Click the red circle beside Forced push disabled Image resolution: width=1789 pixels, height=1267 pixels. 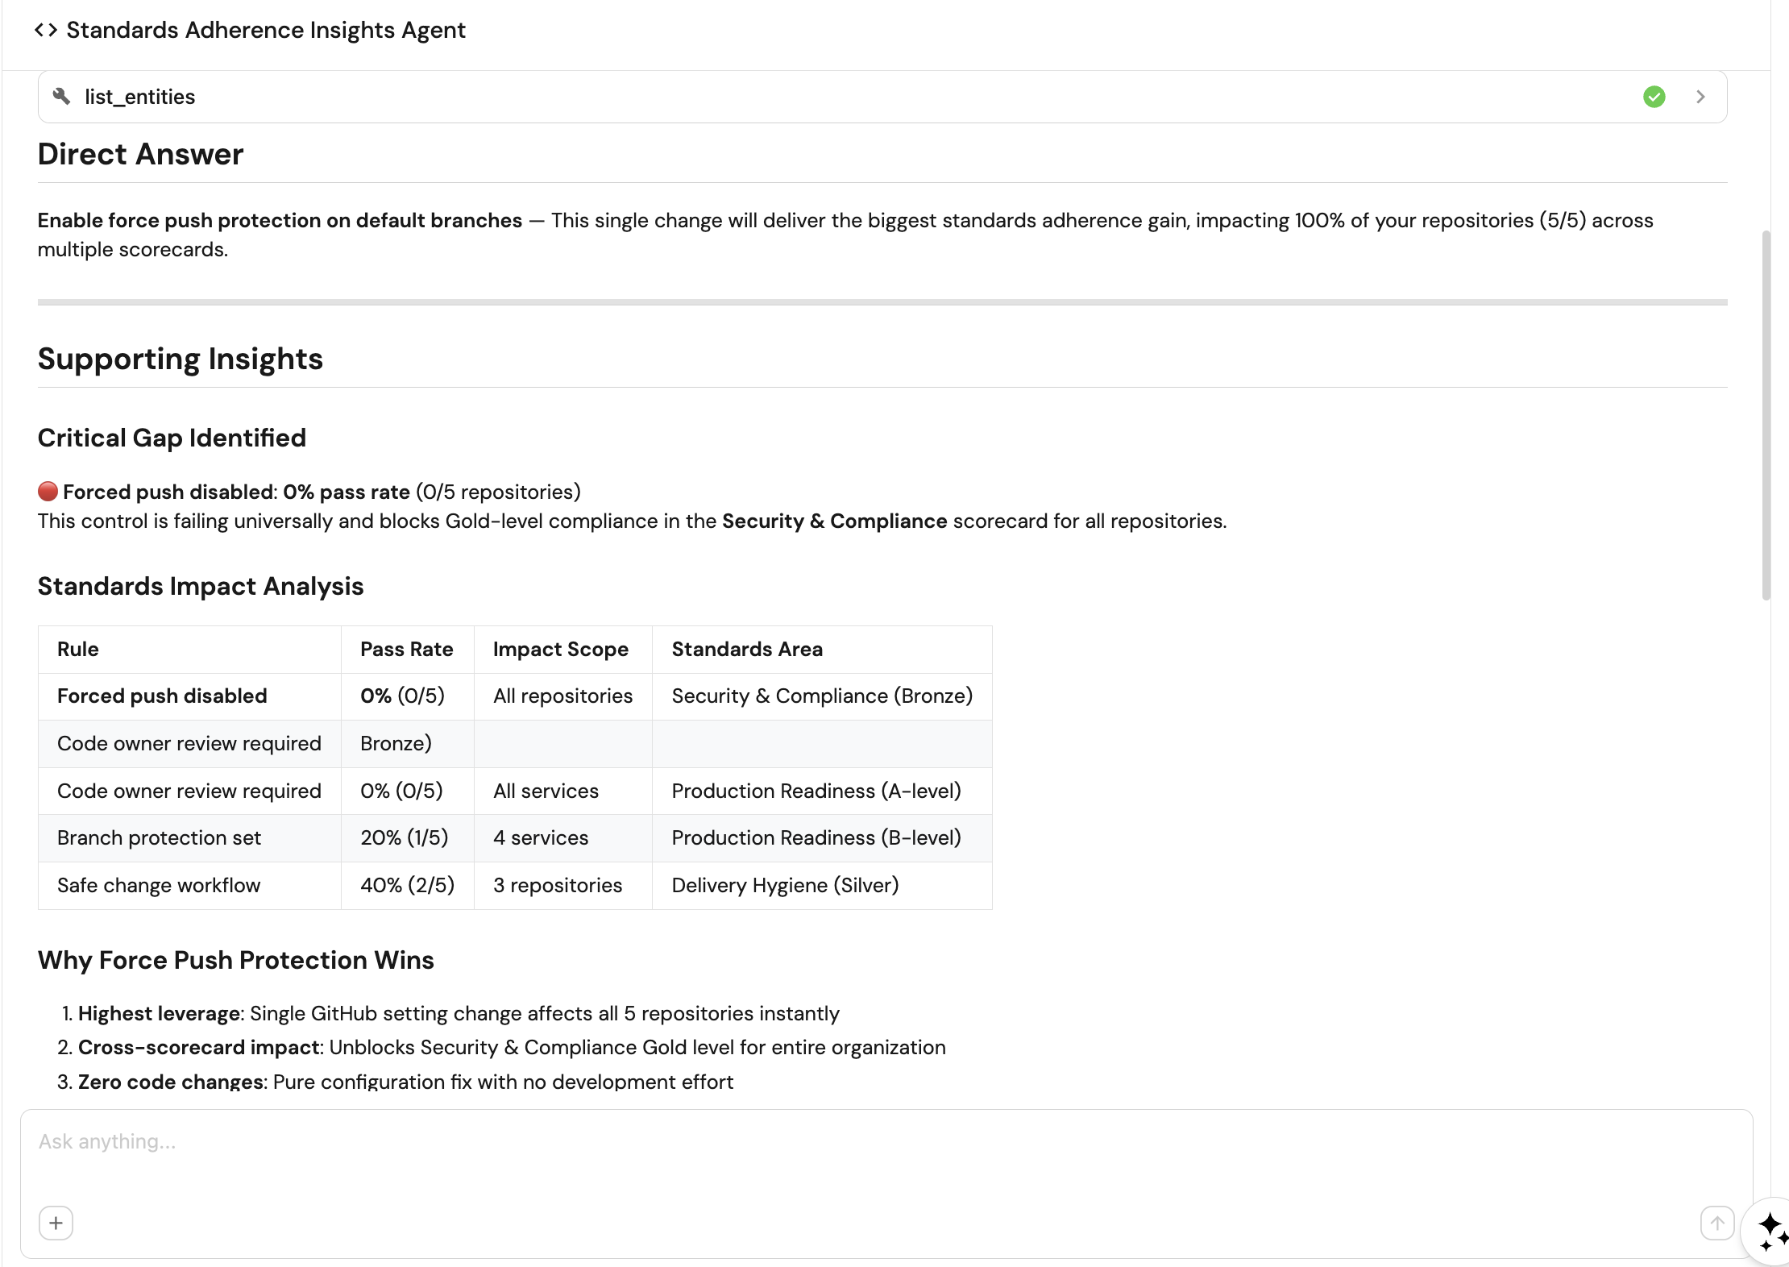click(x=48, y=492)
